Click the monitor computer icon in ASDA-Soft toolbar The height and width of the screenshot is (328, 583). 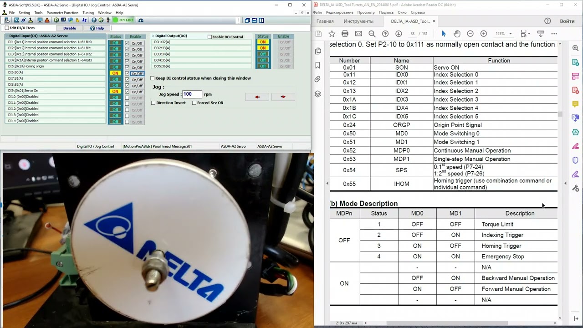click(40, 20)
